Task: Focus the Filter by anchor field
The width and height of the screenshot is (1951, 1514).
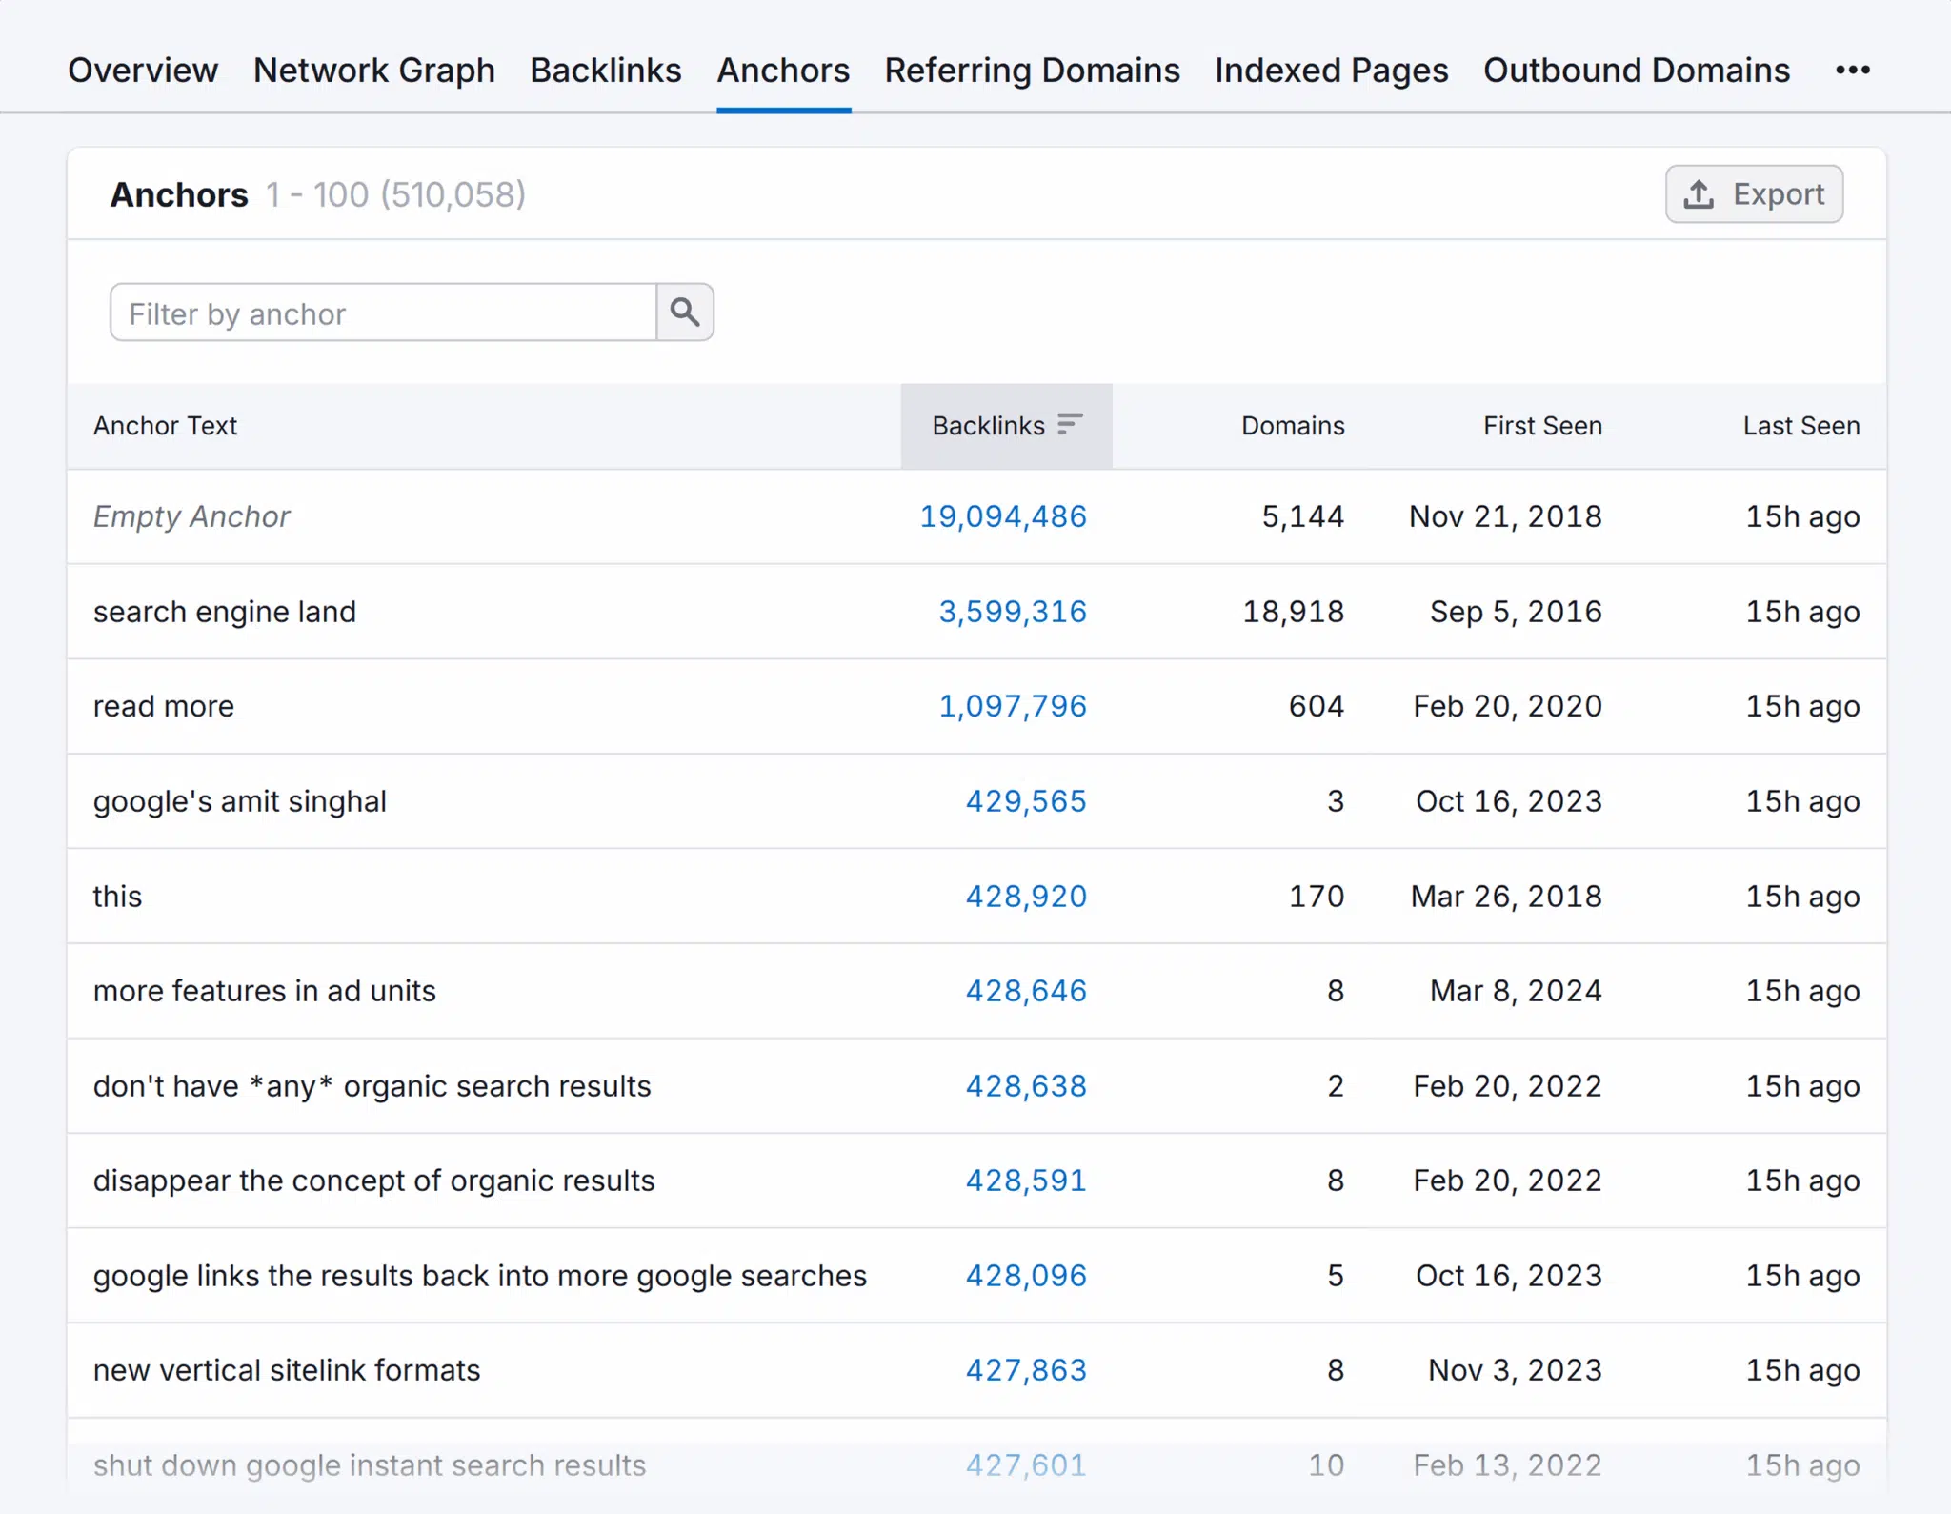Action: 383,313
